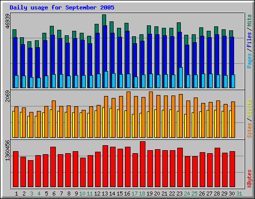Click the Sites legend label

coord(250,130)
